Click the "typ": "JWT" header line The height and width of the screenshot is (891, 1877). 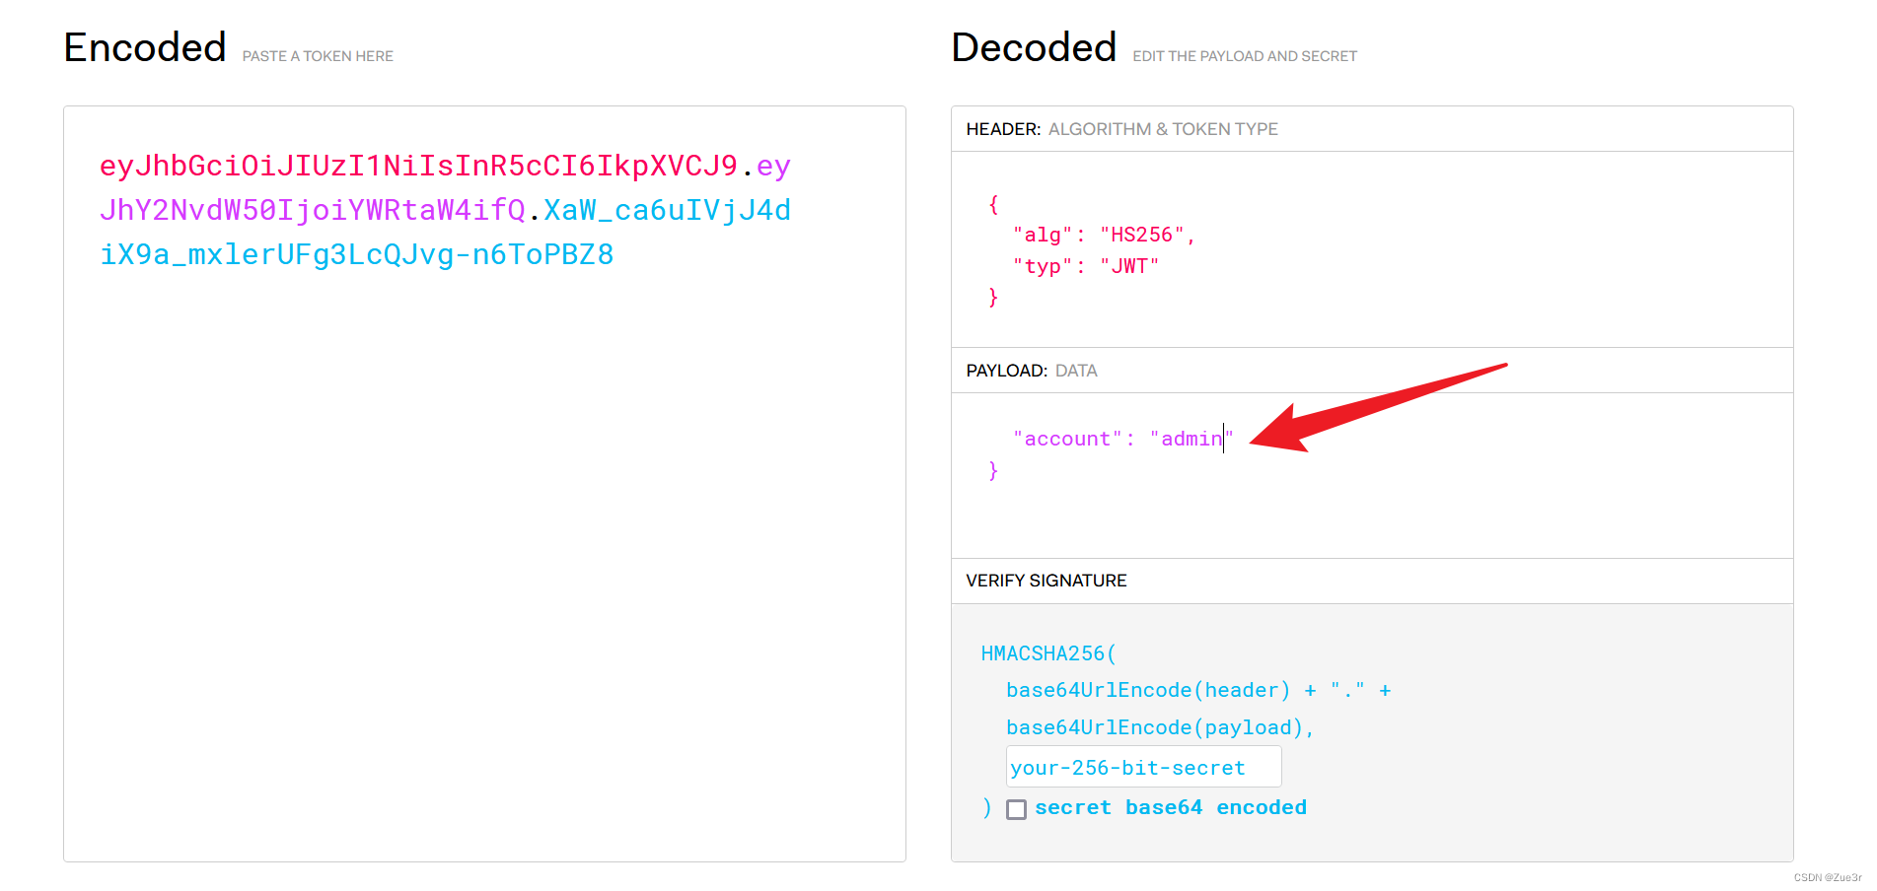(1086, 266)
